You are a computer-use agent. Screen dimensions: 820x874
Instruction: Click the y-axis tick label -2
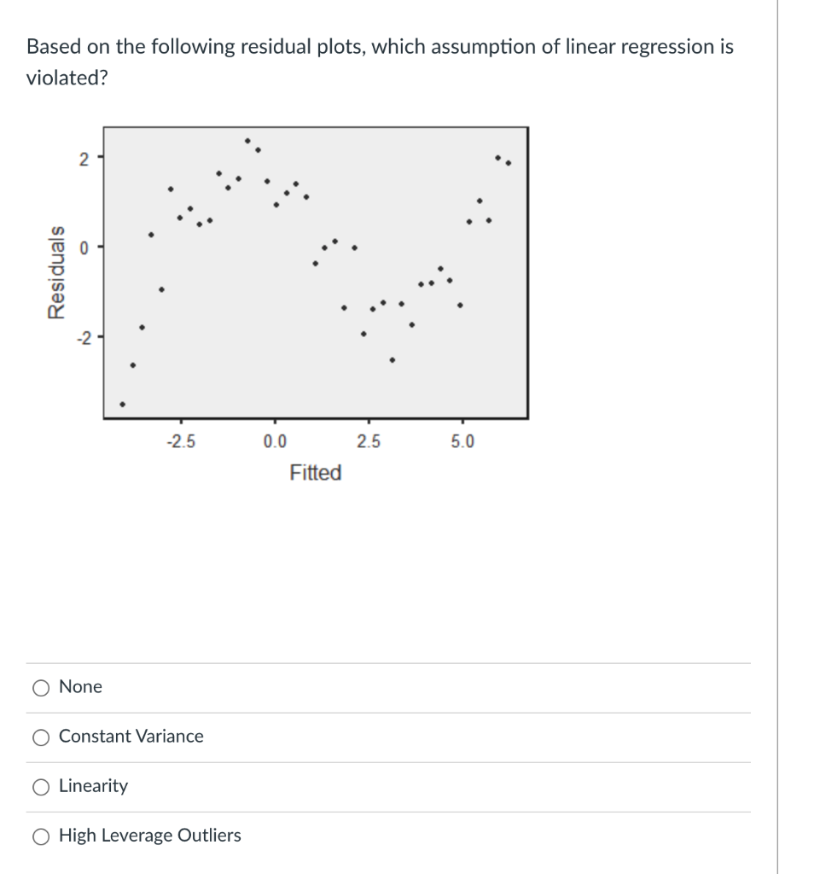(x=83, y=338)
